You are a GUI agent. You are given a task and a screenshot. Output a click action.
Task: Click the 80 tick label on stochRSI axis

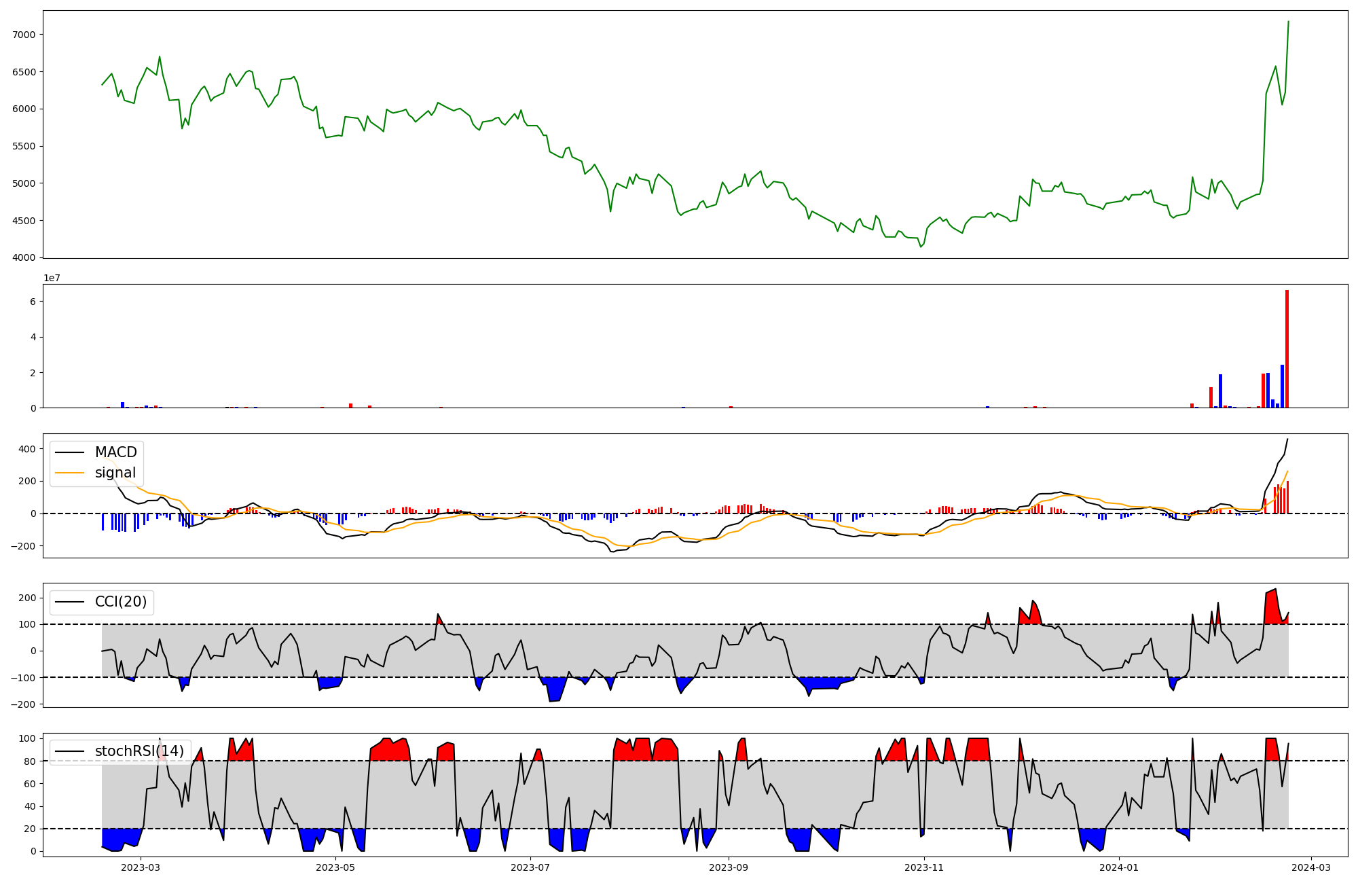tap(31, 761)
